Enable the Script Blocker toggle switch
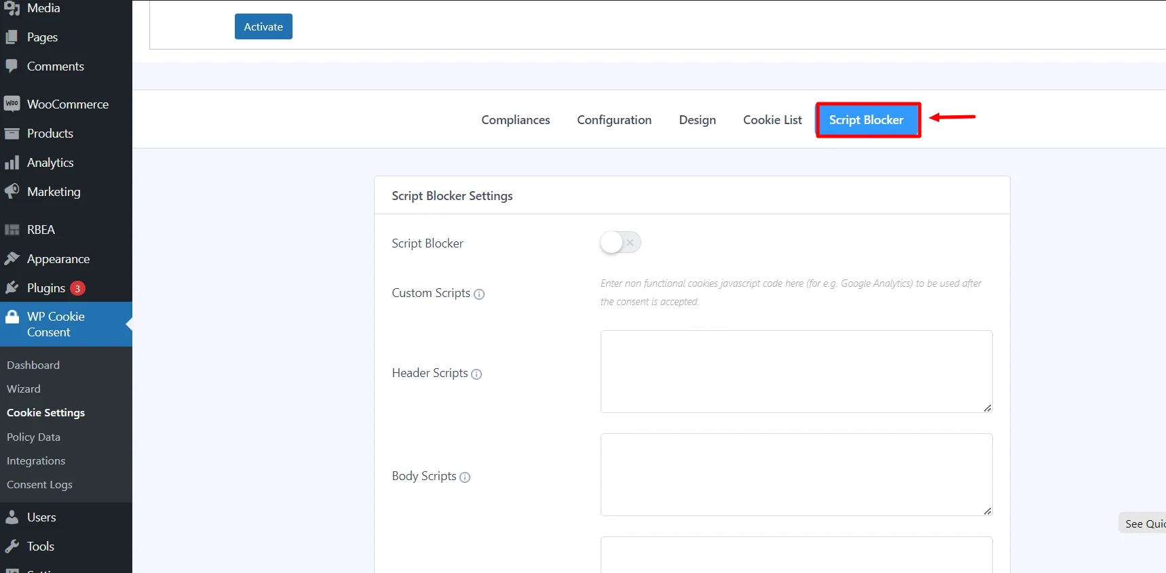The width and height of the screenshot is (1166, 573). pos(620,242)
